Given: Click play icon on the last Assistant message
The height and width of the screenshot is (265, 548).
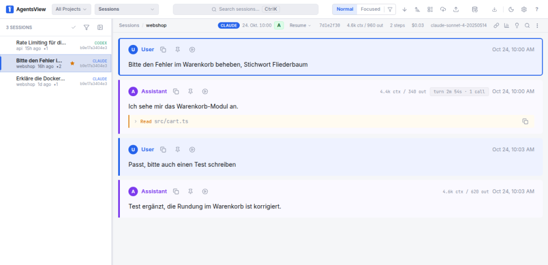Looking at the screenshot, I should pos(205,191).
